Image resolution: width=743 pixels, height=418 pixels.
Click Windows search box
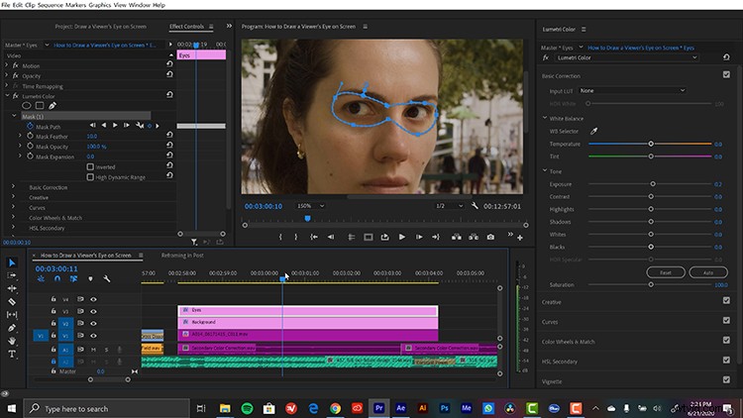(x=106, y=408)
